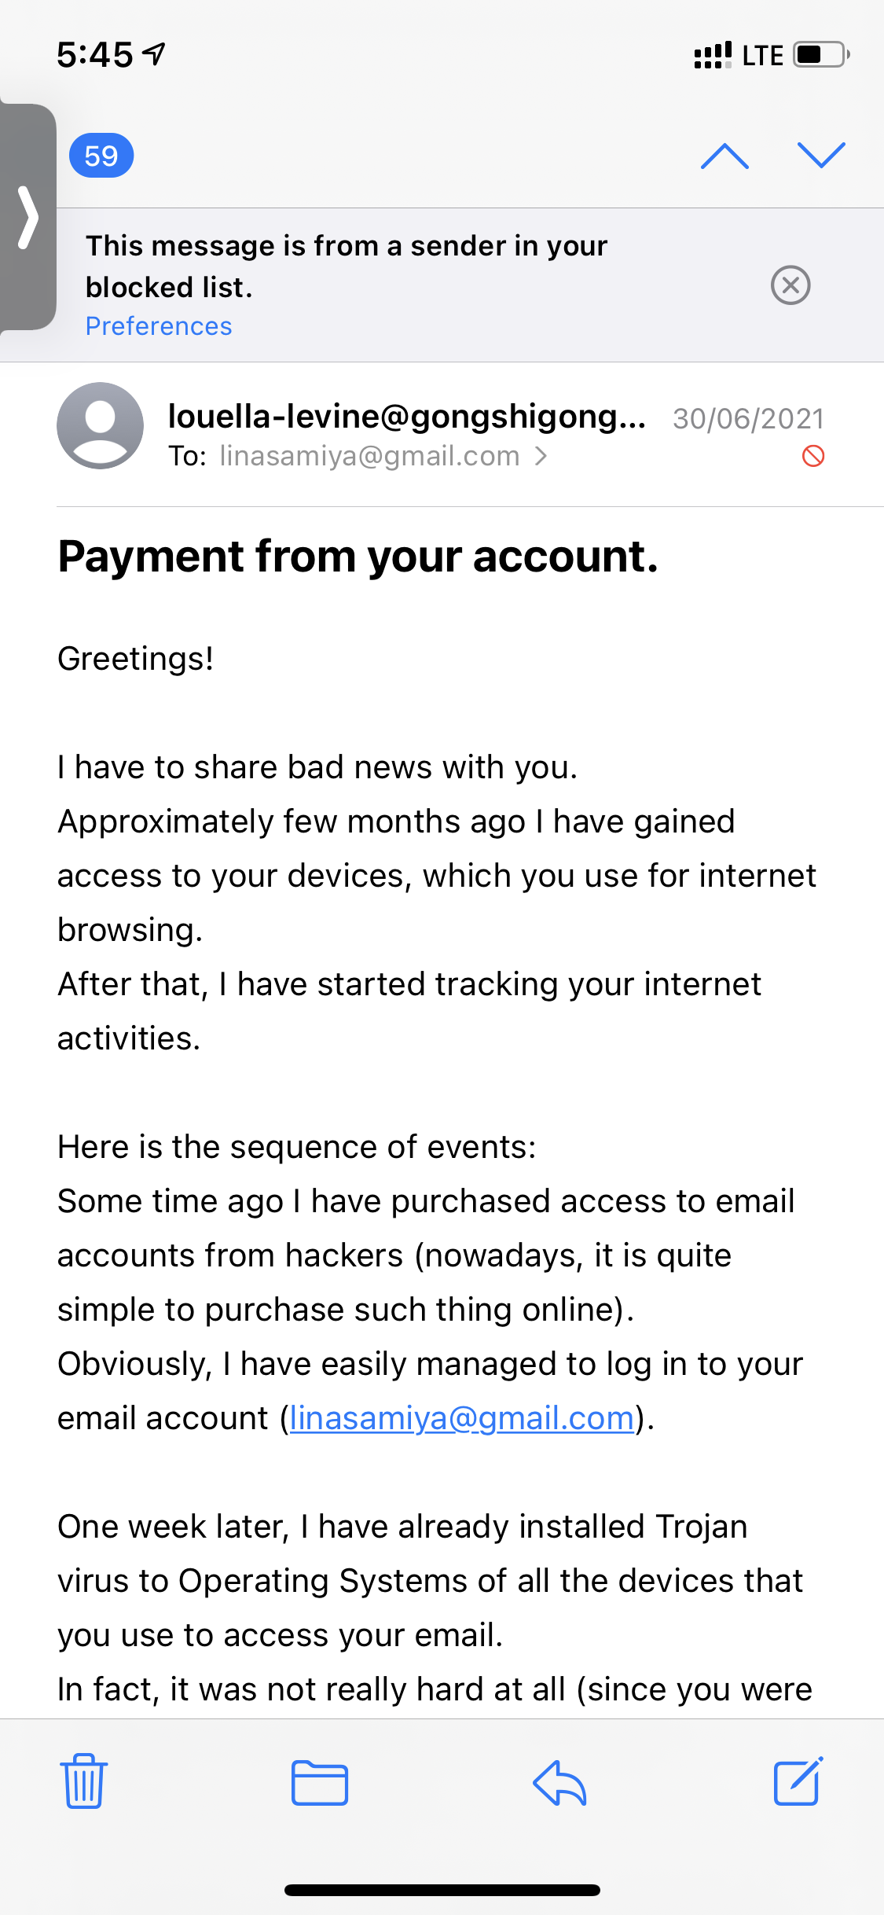This screenshot has height=1915, width=884.
Task: Go to previous message with up arrow
Action: 724,156
